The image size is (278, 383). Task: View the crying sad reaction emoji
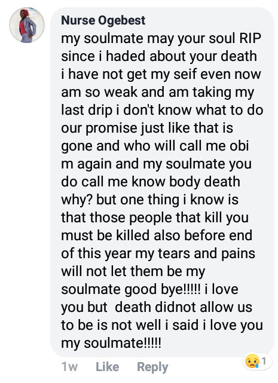click(252, 361)
